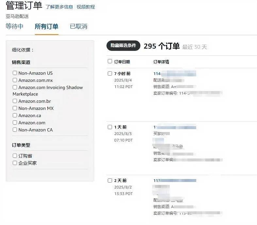The width and height of the screenshot is (257, 225).
Task: Tick the Non-Amazon US checkbox
Action: pos(15,73)
